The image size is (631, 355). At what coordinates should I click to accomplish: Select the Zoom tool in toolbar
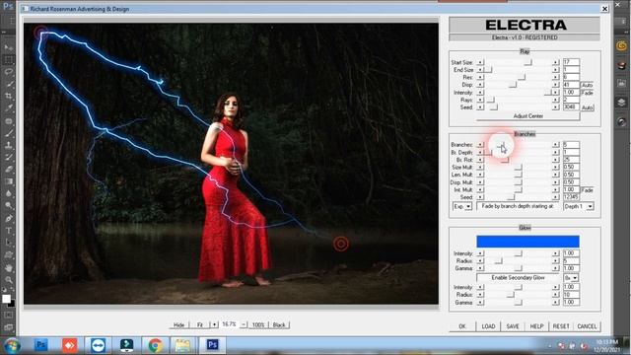coord(9,280)
